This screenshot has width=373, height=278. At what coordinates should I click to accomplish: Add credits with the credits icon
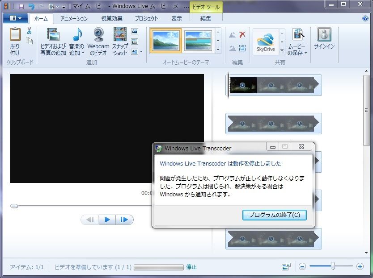pyautogui.click(x=135, y=51)
